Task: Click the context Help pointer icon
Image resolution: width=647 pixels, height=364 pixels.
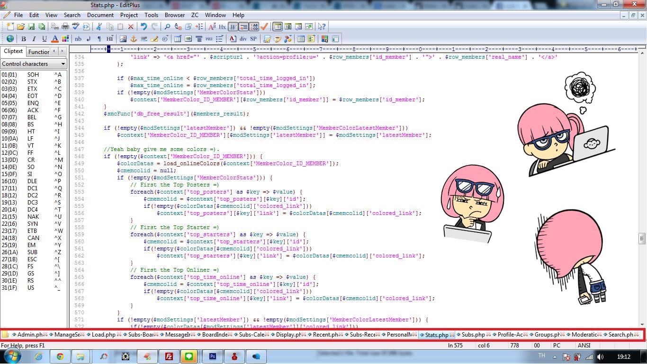Action: click(322, 27)
